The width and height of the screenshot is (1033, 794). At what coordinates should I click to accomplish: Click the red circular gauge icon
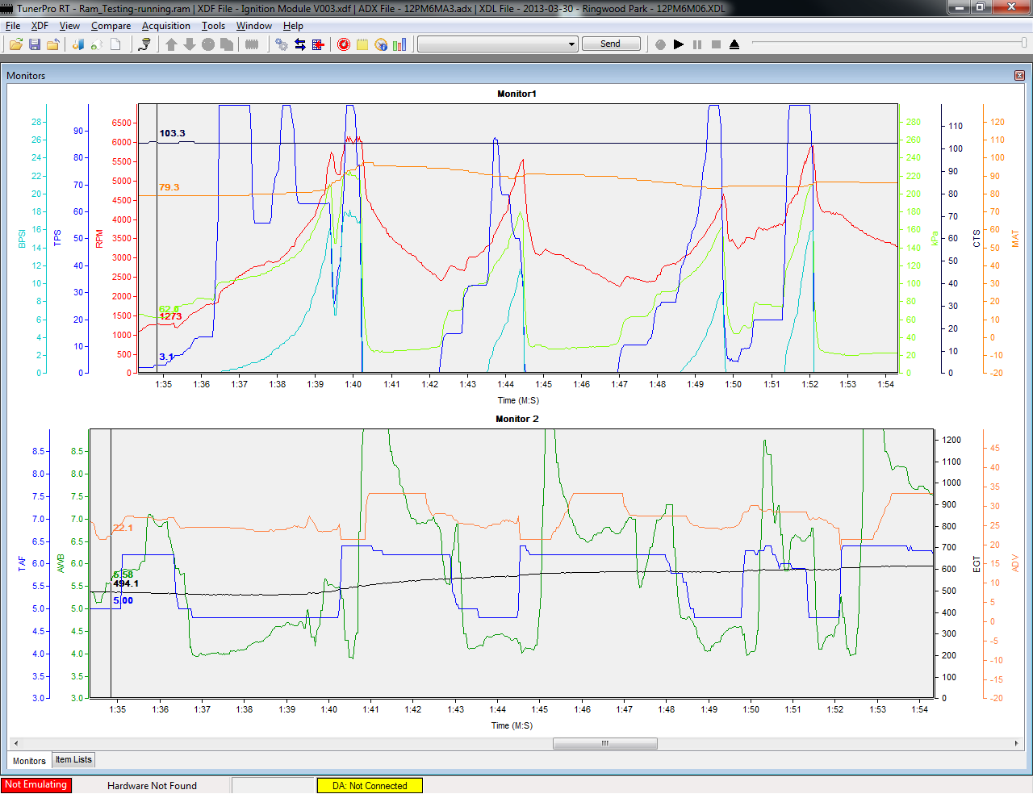click(344, 44)
